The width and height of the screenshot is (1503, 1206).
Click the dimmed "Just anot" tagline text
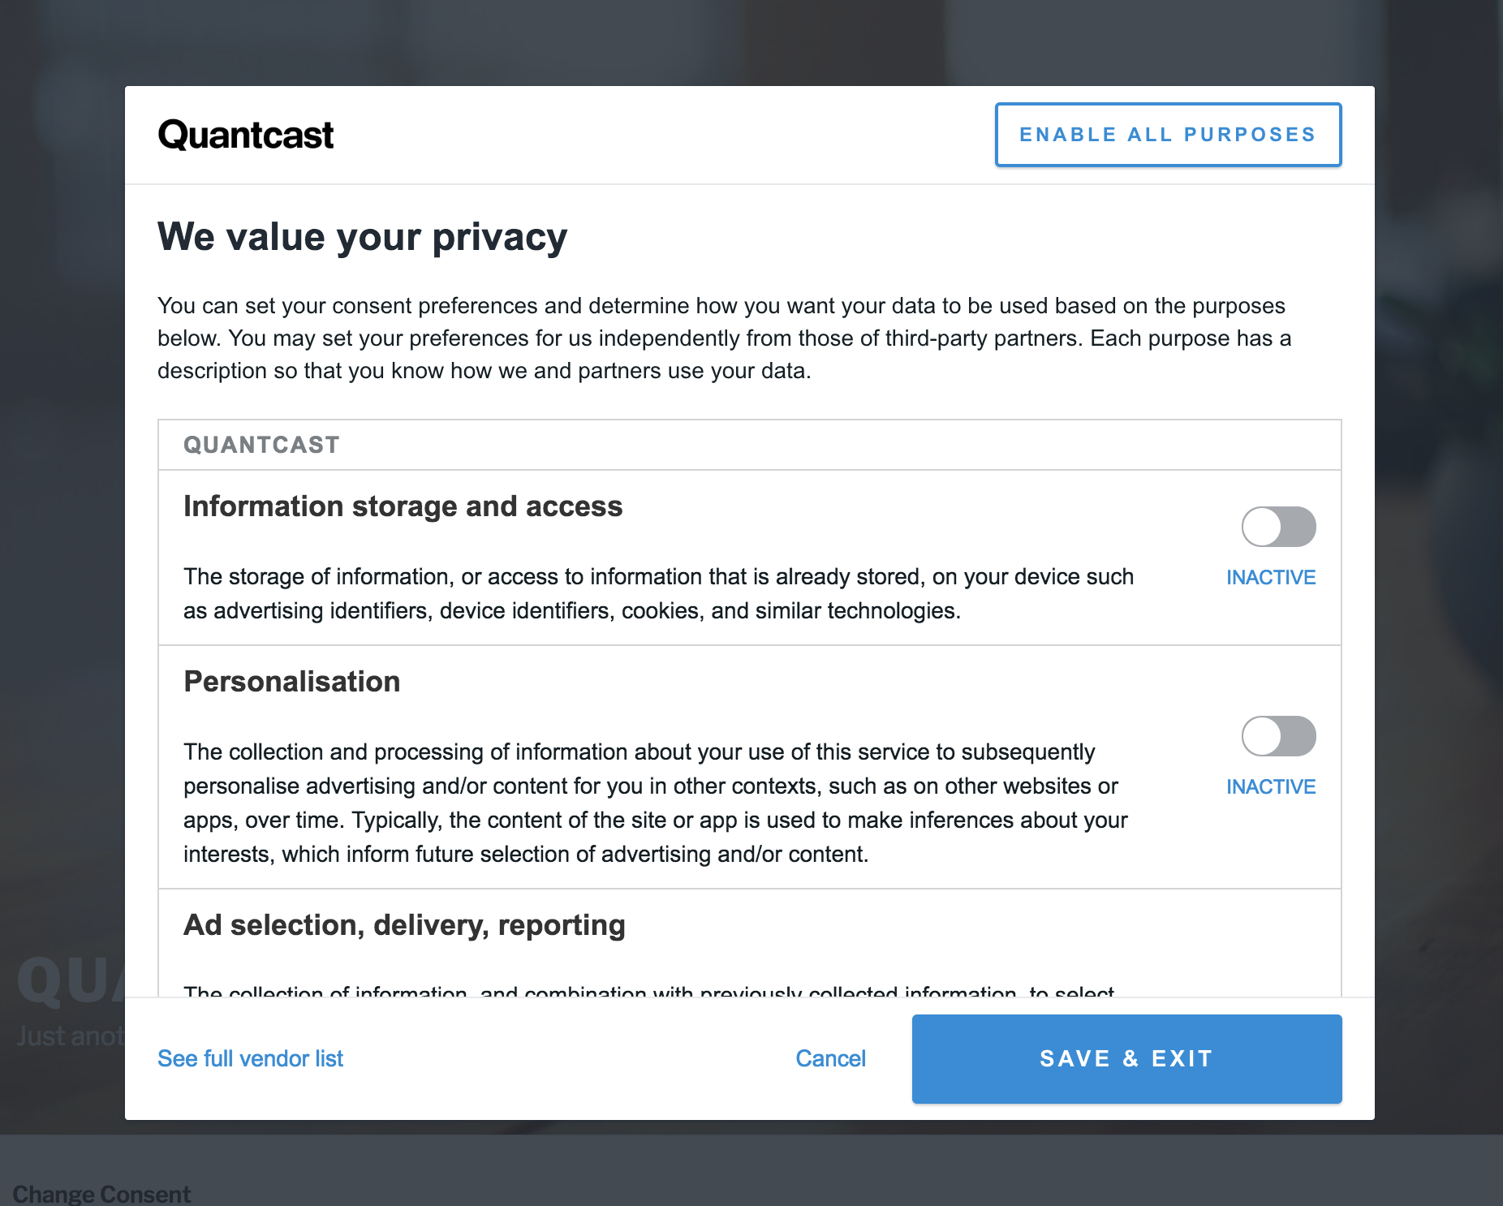[x=70, y=1036]
